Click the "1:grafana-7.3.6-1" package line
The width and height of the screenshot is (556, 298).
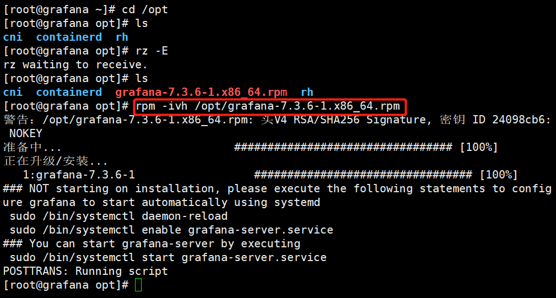pyautogui.click(x=78, y=175)
